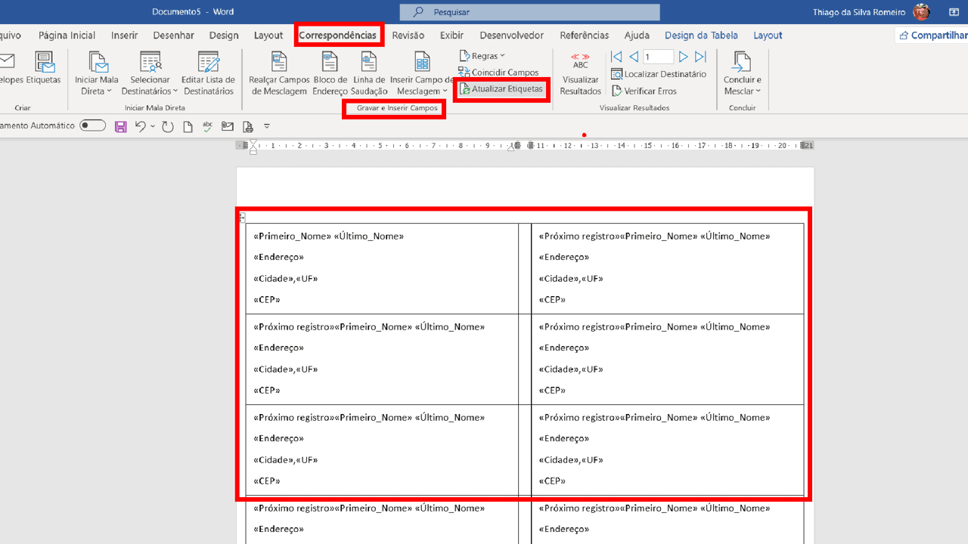
Task: Open the Inserir tab
Action: [124, 36]
